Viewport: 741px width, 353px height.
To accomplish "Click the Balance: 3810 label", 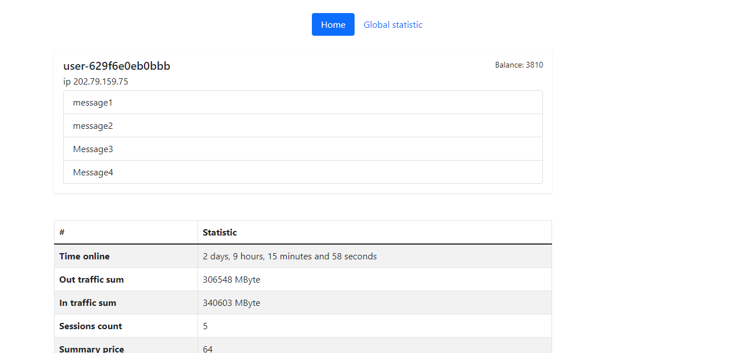I will point(519,65).
